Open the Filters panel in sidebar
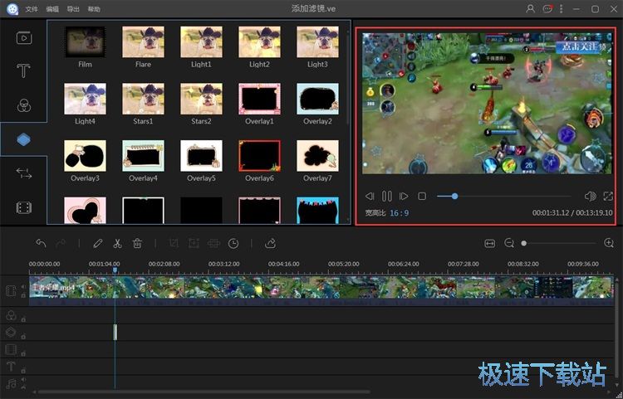The width and height of the screenshot is (623, 399). coord(24,105)
